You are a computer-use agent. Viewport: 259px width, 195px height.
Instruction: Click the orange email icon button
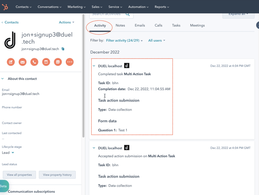22,62
